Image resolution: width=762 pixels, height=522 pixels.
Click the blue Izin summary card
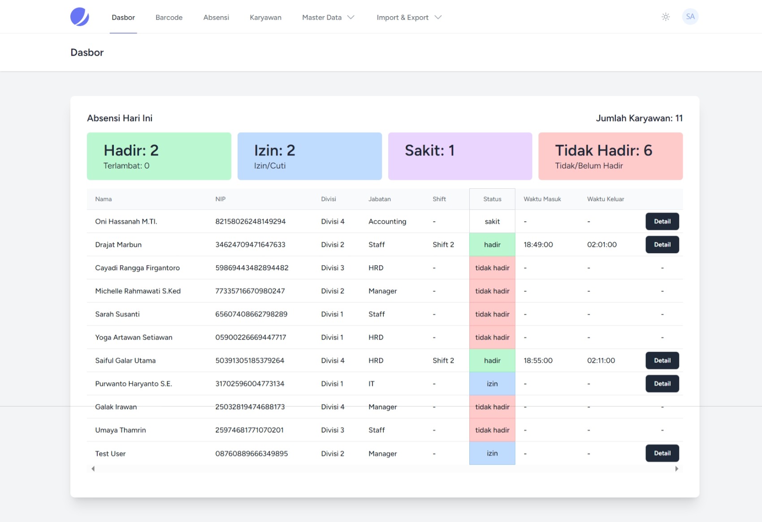click(x=309, y=156)
